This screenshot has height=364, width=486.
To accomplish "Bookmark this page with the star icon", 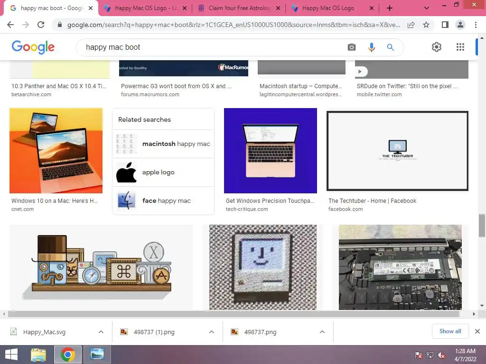I will tap(426, 25).
